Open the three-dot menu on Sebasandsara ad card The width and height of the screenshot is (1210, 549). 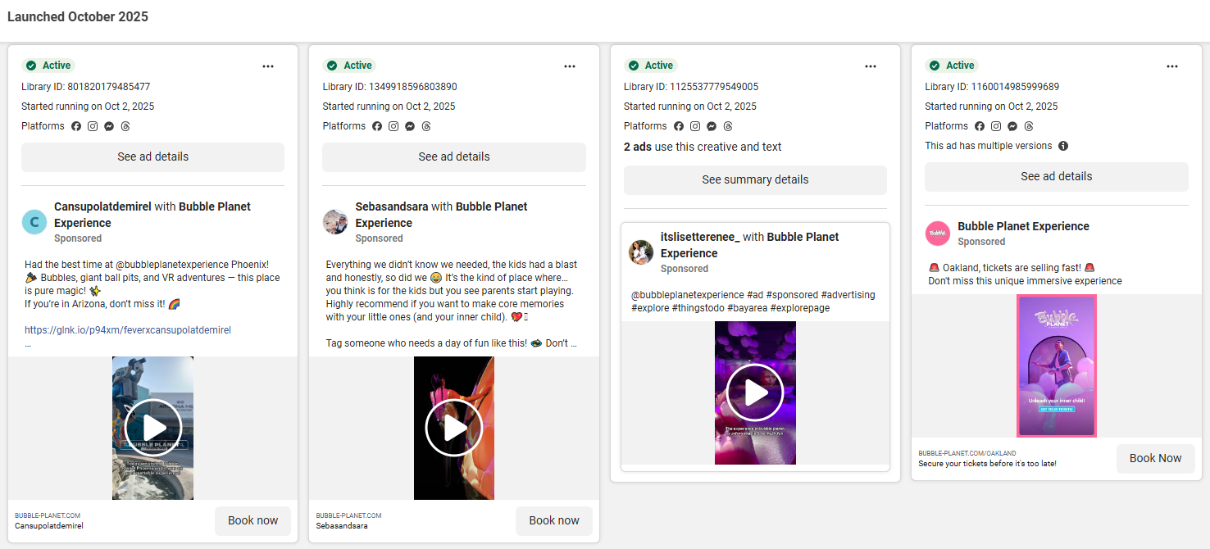coord(570,66)
